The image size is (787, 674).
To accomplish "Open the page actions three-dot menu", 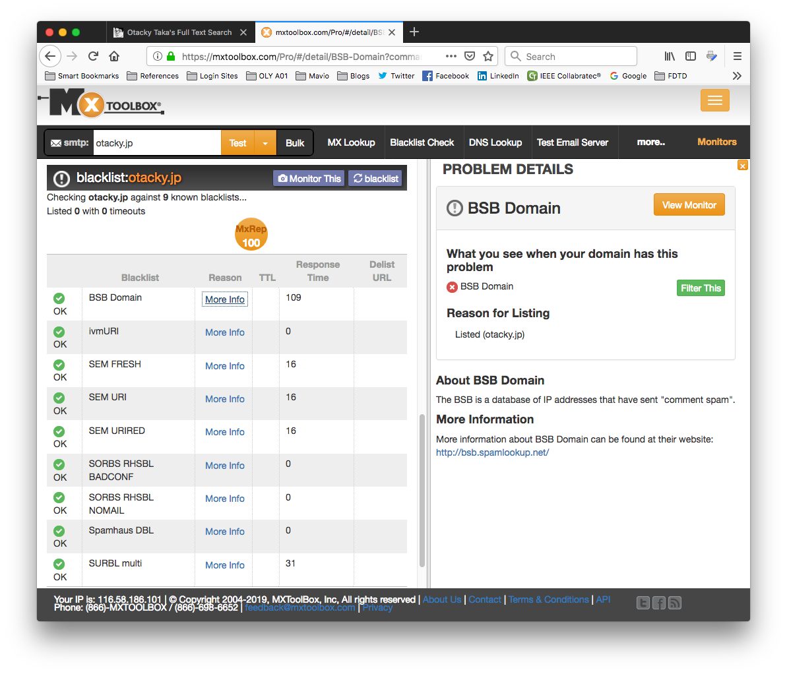I will pos(451,56).
